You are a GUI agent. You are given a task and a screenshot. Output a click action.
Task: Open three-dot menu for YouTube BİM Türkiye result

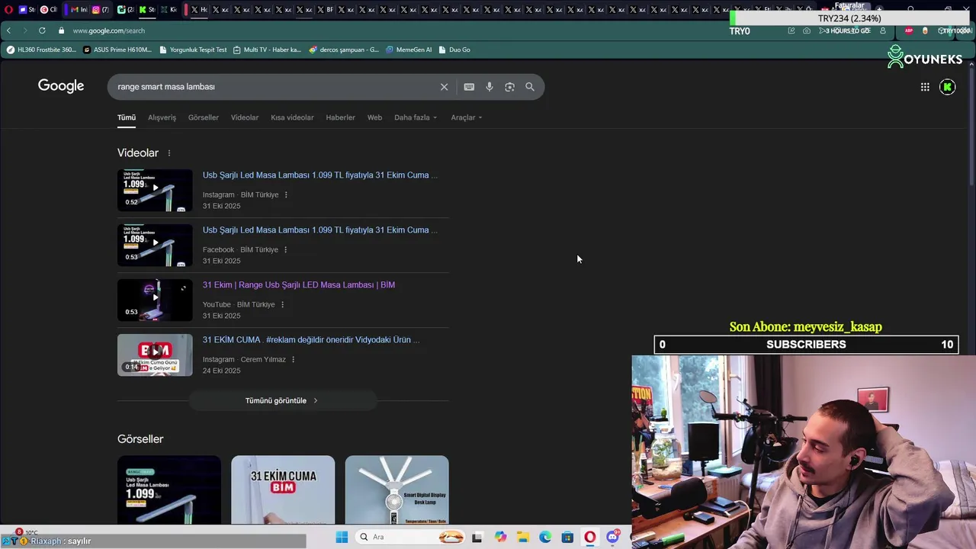(282, 305)
